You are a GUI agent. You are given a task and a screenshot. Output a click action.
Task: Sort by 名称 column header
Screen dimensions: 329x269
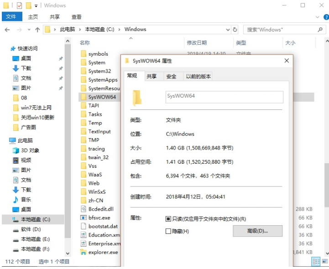pyautogui.click(x=85, y=43)
